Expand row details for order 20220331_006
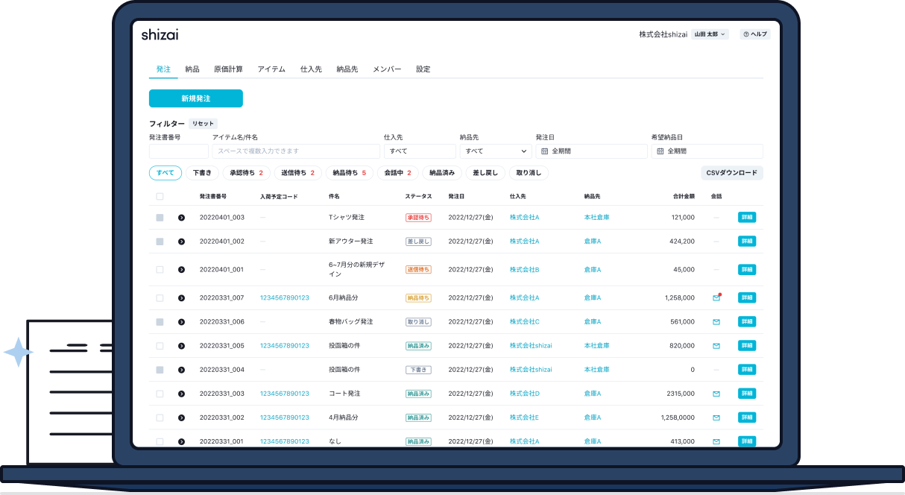This screenshot has height=495, width=905. (181, 322)
